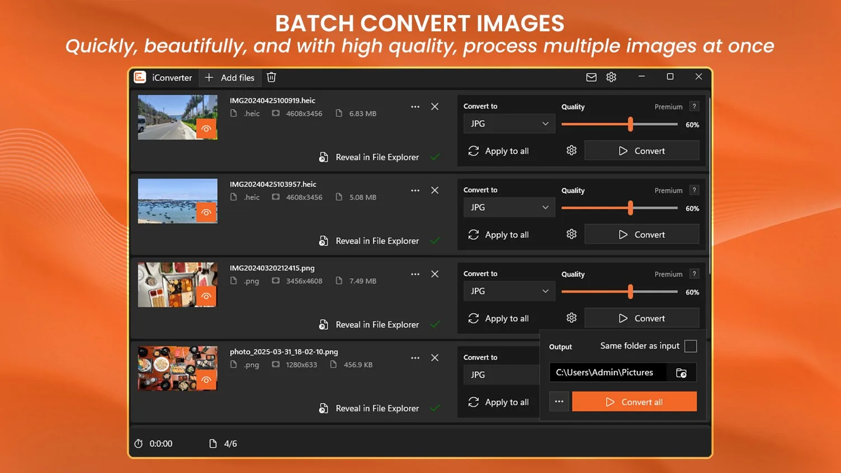
Task: Adjust quality slider for IMG20240425103957.heic
Action: (x=631, y=208)
